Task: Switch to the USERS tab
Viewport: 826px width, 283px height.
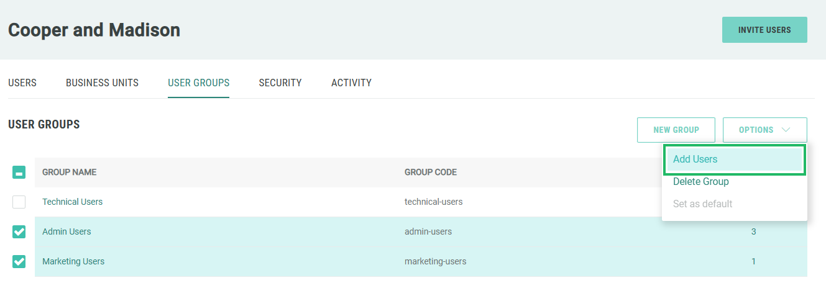Action: click(22, 83)
